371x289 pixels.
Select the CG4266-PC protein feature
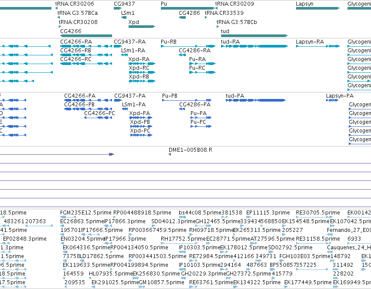coord(98,118)
